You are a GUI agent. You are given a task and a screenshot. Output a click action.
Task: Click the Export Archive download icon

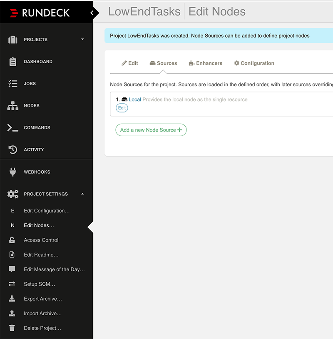(12, 299)
